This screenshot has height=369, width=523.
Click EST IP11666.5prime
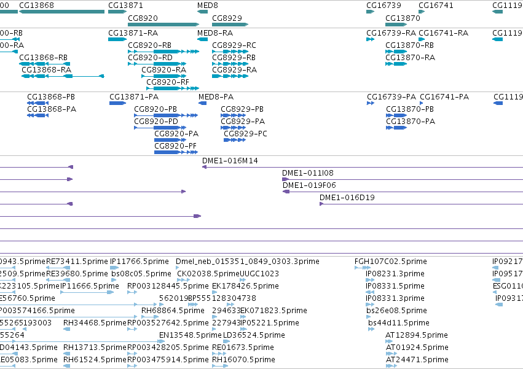(87, 292)
